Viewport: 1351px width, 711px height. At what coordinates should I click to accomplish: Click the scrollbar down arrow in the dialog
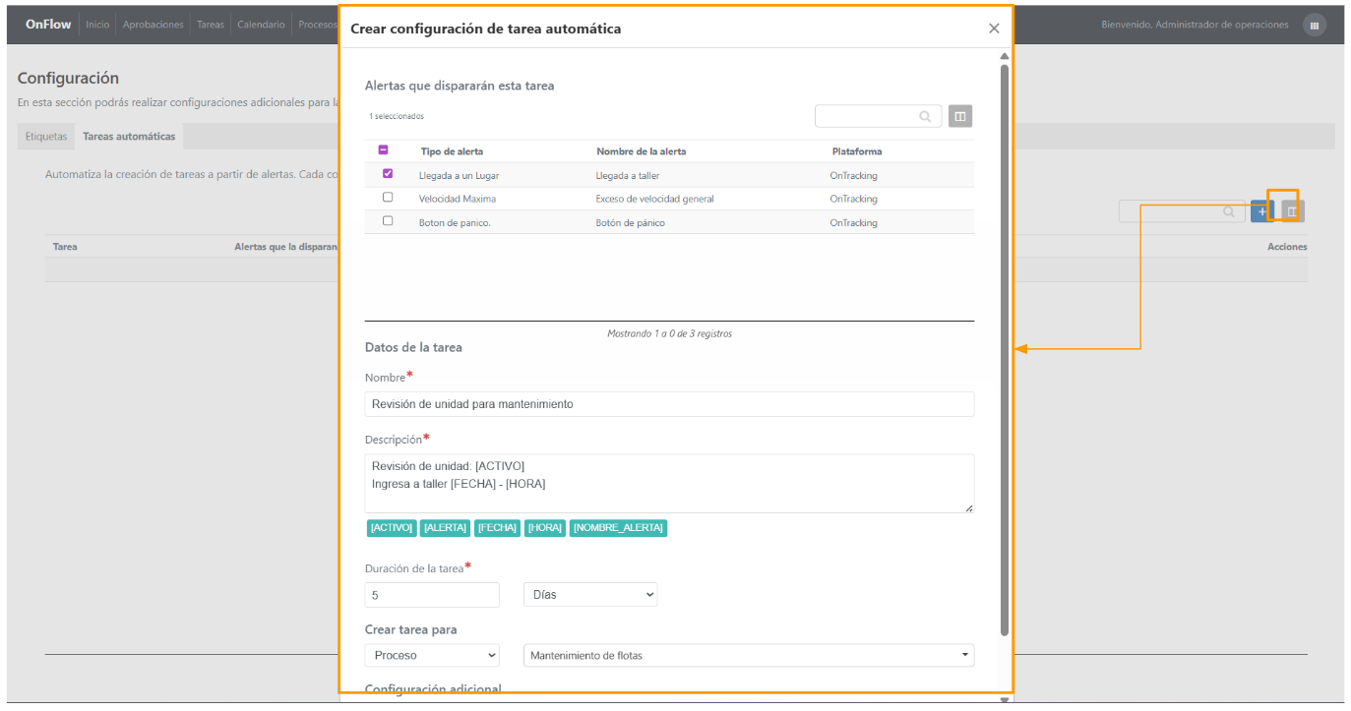coord(1004,699)
